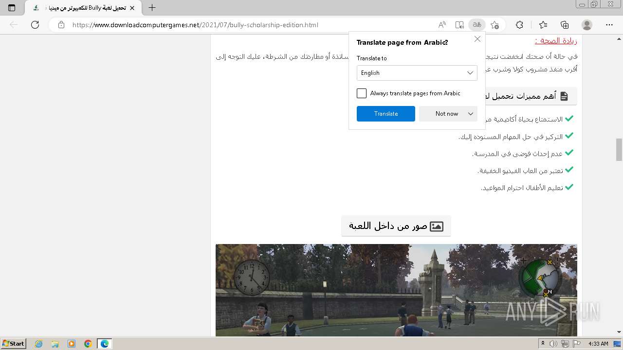Open the tab actions menu icon
Viewport: 623px width, 350px height.
pyautogui.click(x=12, y=8)
